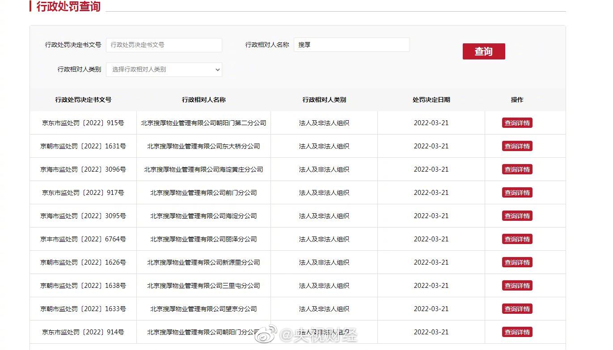The height and width of the screenshot is (350, 613).
Task: Select document number 京朝市监处罚〔2022〕1626号
Action: 83,262
